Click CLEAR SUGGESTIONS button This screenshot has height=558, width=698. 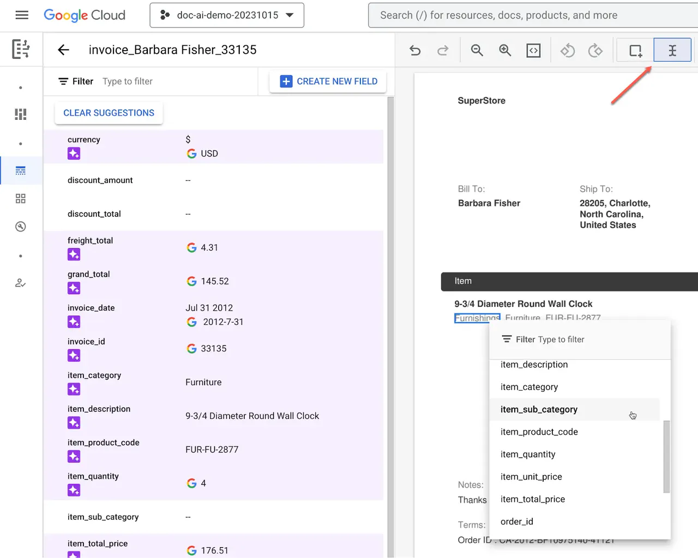click(109, 113)
